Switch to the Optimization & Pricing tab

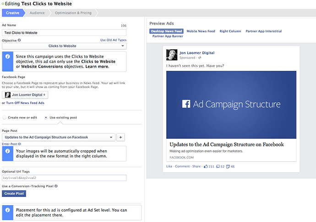73,13
